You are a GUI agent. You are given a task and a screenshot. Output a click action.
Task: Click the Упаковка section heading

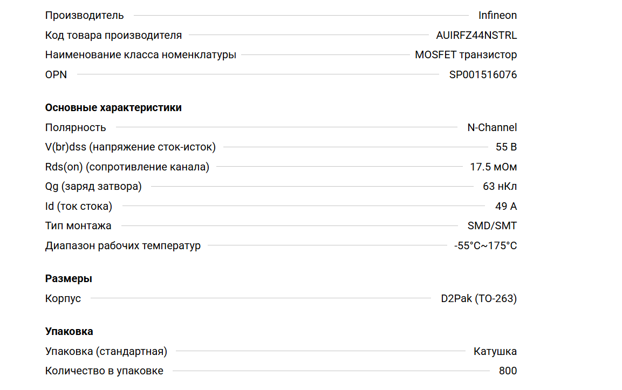pos(69,332)
